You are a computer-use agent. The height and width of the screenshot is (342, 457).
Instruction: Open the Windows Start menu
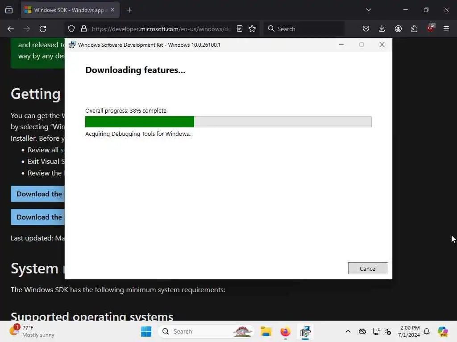coord(146,331)
